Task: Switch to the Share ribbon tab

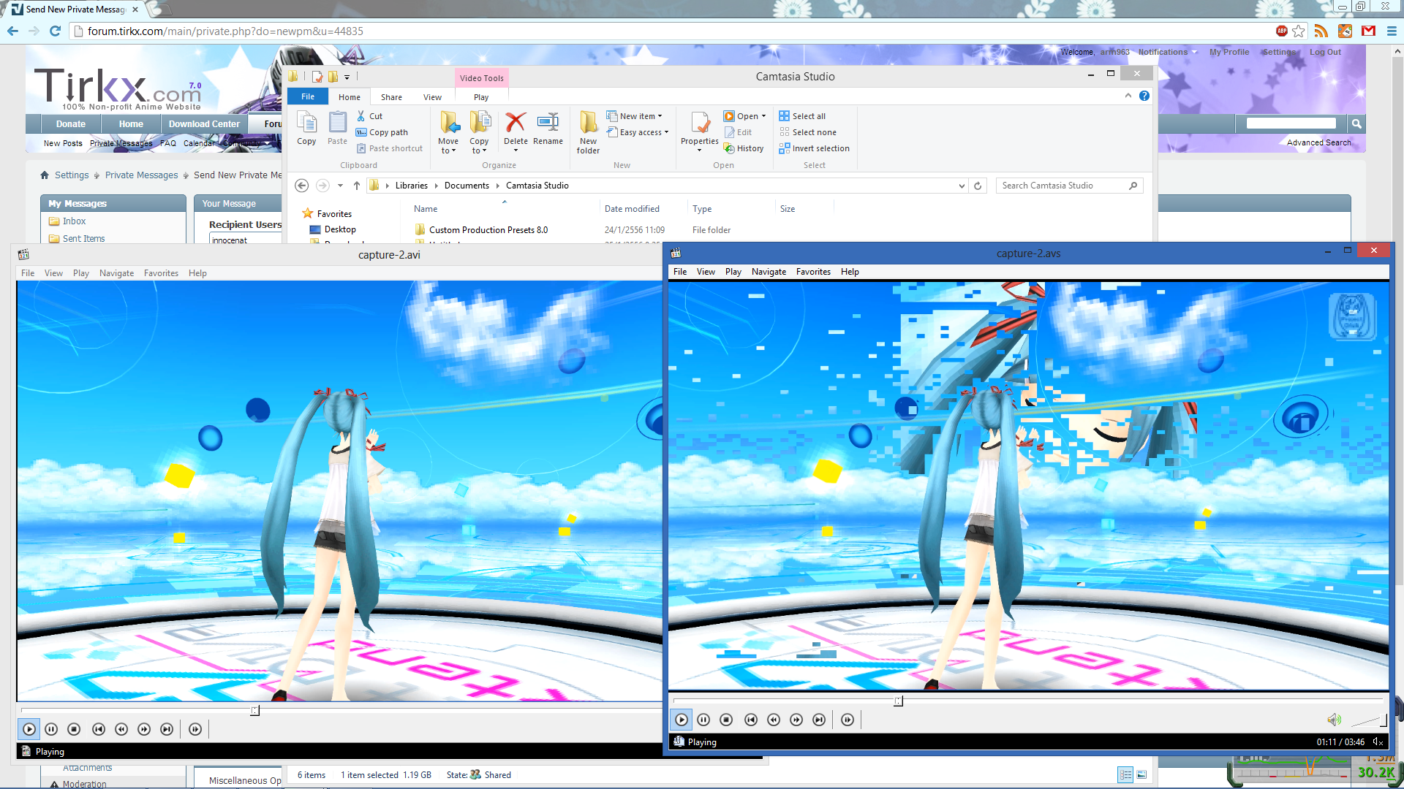Action: click(x=391, y=97)
